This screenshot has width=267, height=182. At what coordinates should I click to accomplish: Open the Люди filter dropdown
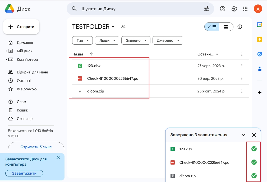pyautogui.click(x=107, y=40)
